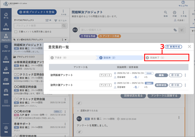Click the paperclip attachment icon

175,30
